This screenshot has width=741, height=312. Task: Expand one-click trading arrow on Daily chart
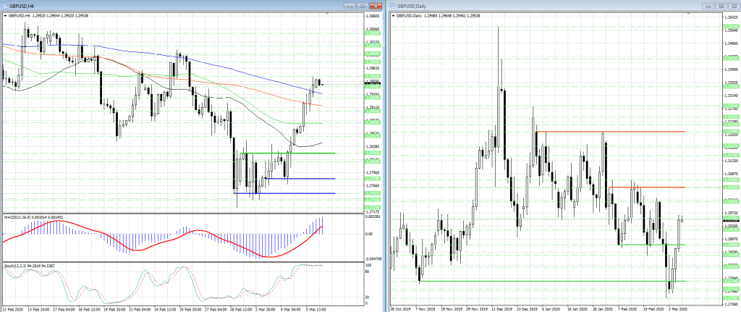394,16
